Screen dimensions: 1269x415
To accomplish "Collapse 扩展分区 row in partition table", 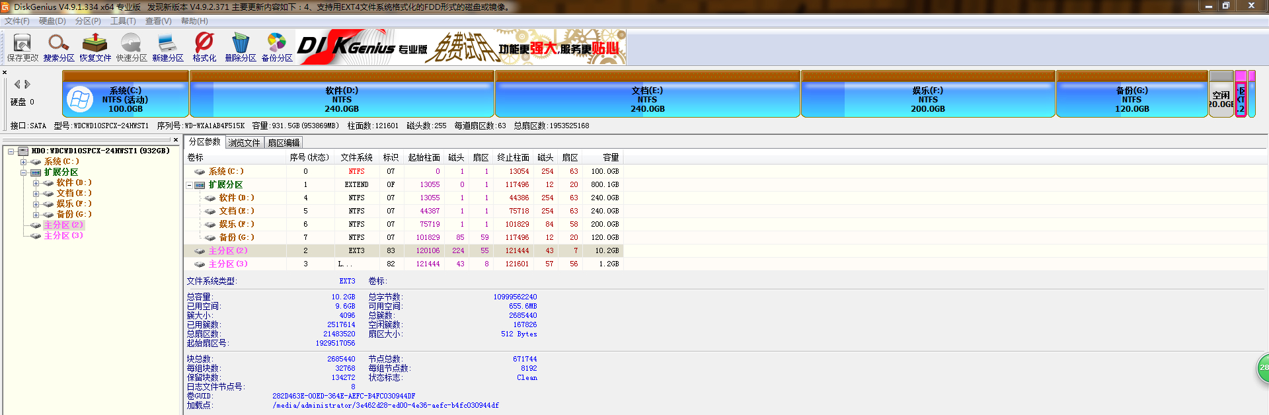I will 190,185.
